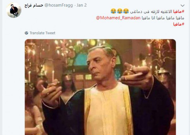This screenshot has width=190, height=135.
Task: Click the middle laughing-crying emoji
Action: click(120, 11)
